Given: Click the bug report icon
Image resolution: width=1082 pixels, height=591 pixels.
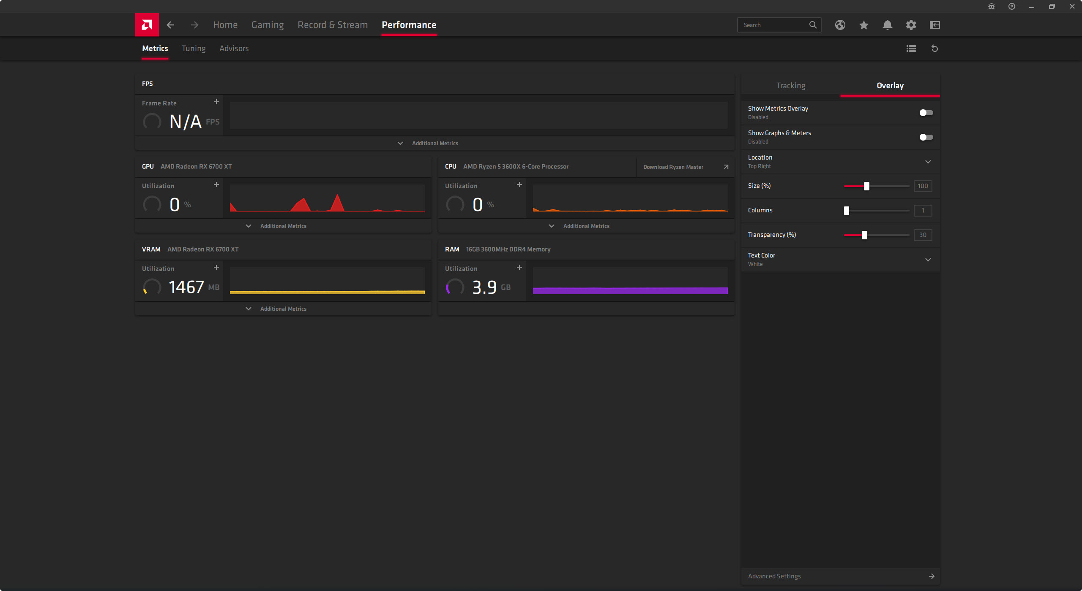Looking at the screenshot, I should point(991,6).
